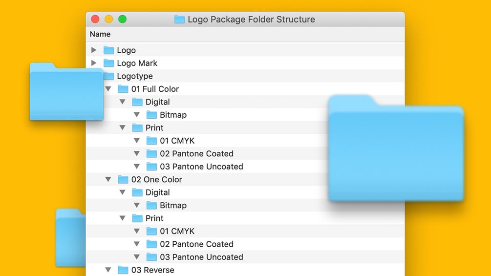This screenshot has width=491, height=276.
Task: Sort by the Name column header
Action: coord(100,34)
